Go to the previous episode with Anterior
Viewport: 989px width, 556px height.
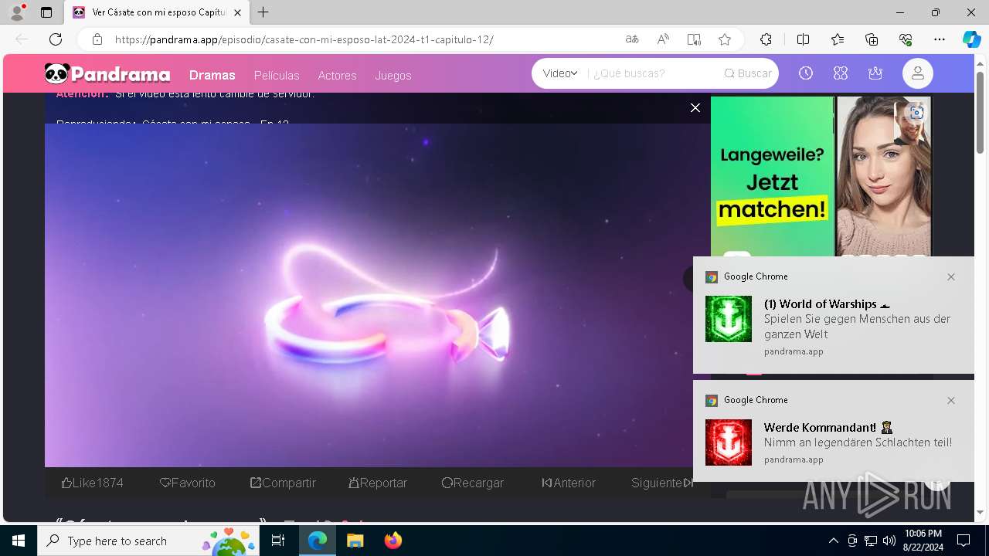point(569,483)
